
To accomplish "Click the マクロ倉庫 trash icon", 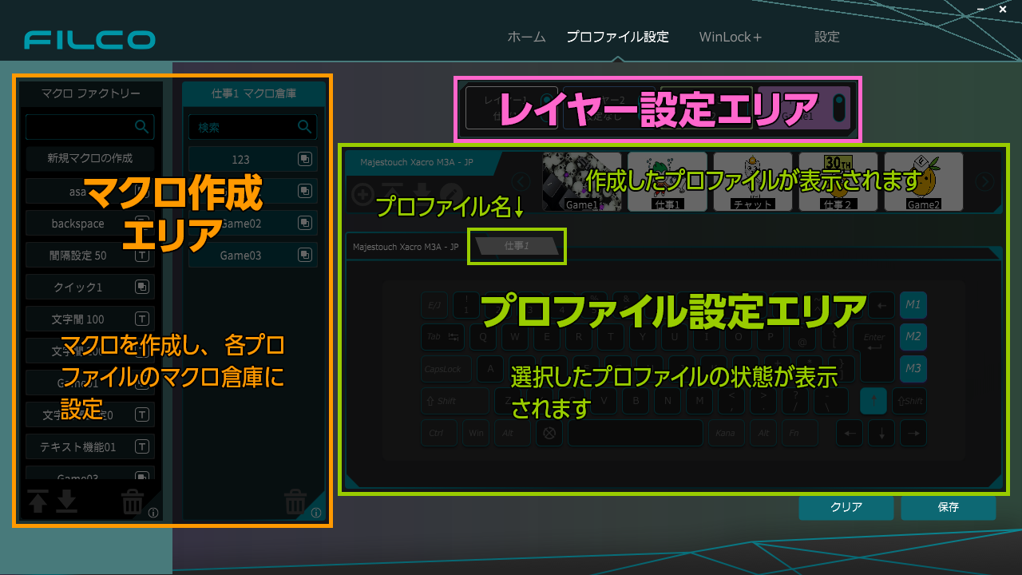I will coord(295,502).
